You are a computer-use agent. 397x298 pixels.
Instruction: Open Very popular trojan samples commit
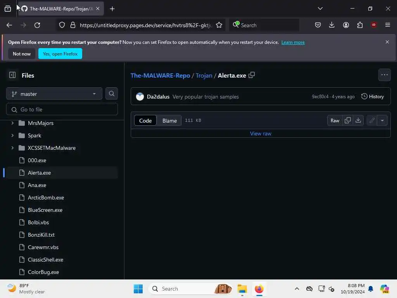[x=205, y=97]
